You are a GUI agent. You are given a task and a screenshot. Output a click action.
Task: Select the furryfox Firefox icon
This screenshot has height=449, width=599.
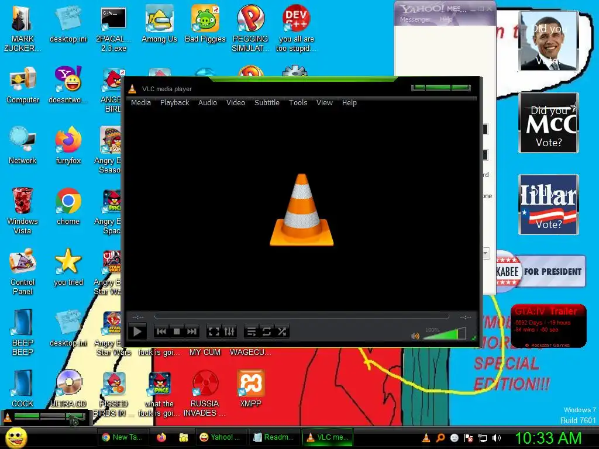coord(68,146)
